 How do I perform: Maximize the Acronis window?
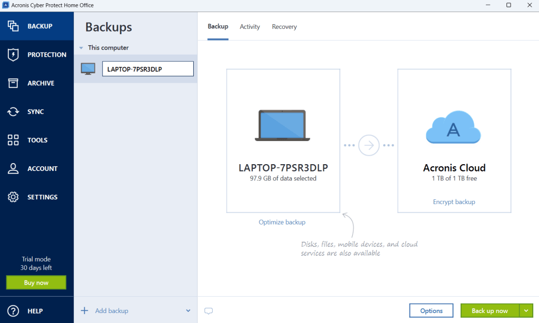point(509,5)
